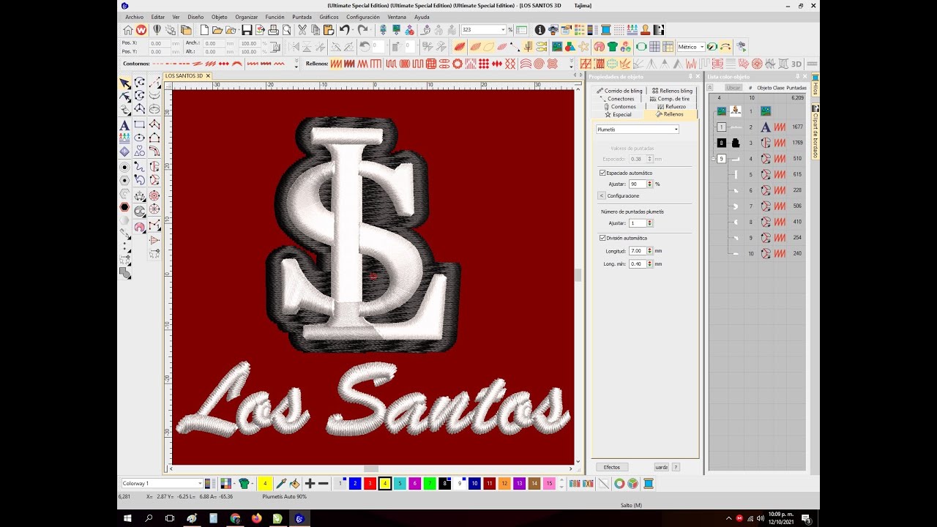Collapse the color block 9 tree node
Viewport: 937px width, 527px height.
[x=713, y=159]
